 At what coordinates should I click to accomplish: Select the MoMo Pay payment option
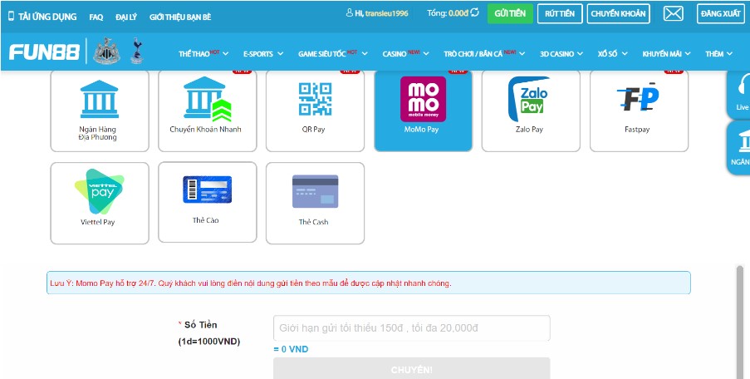pos(423,111)
